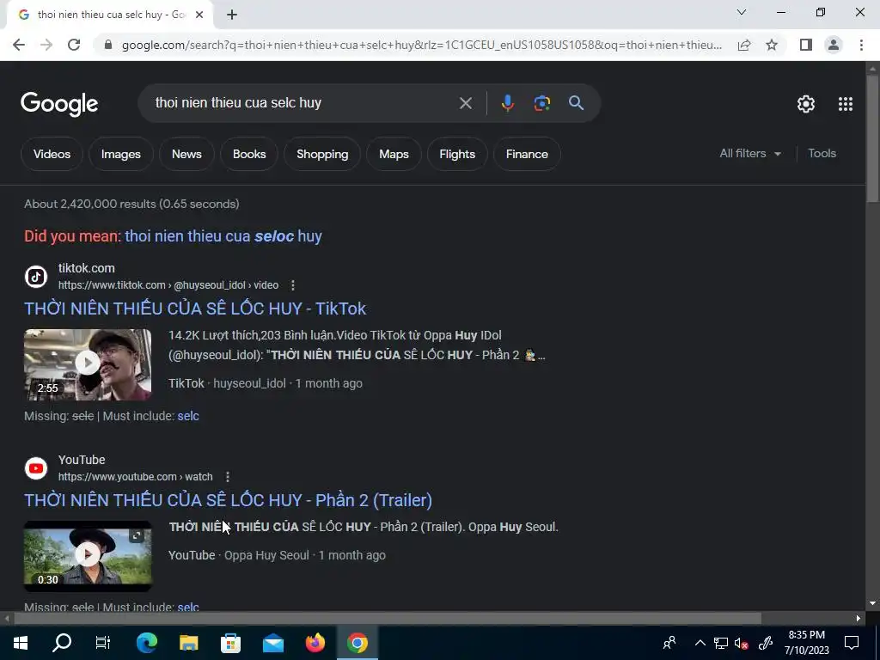This screenshot has width=880, height=660.
Task: Open the Chrome profile menu
Action: point(834,45)
